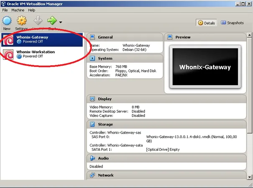Click the Display section header
253x188 pixels.
(x=166, y=99)
